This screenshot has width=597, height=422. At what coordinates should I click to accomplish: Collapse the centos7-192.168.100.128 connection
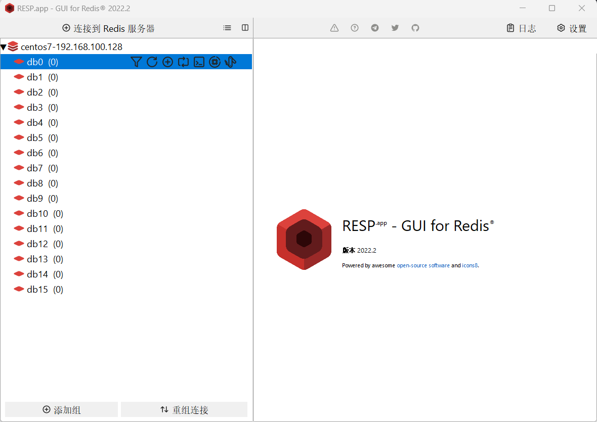(4, 47)
